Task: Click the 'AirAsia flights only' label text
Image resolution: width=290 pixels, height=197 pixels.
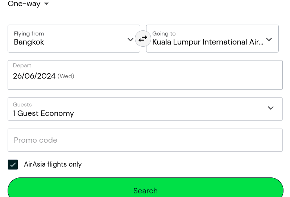Action: coord(53,164)
